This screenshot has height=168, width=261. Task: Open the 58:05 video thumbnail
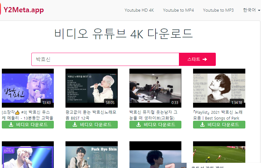(x=92, y=88)
